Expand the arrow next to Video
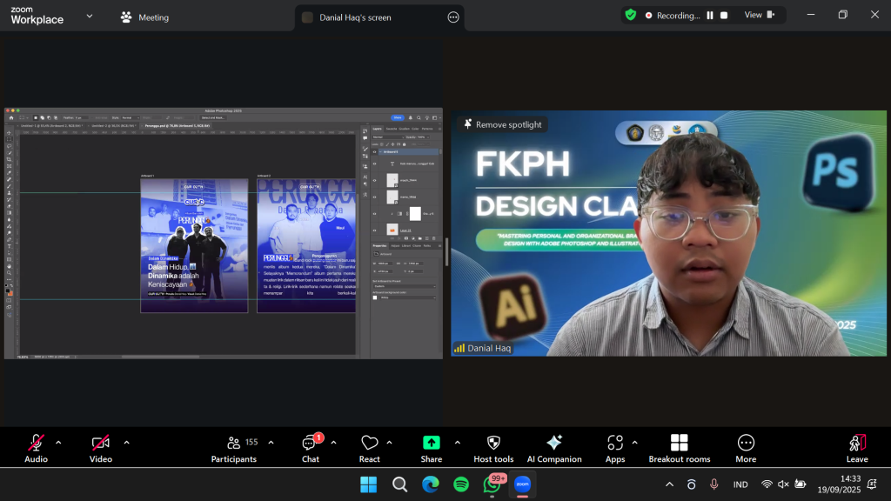891x501 pixels. click(126, 442)
